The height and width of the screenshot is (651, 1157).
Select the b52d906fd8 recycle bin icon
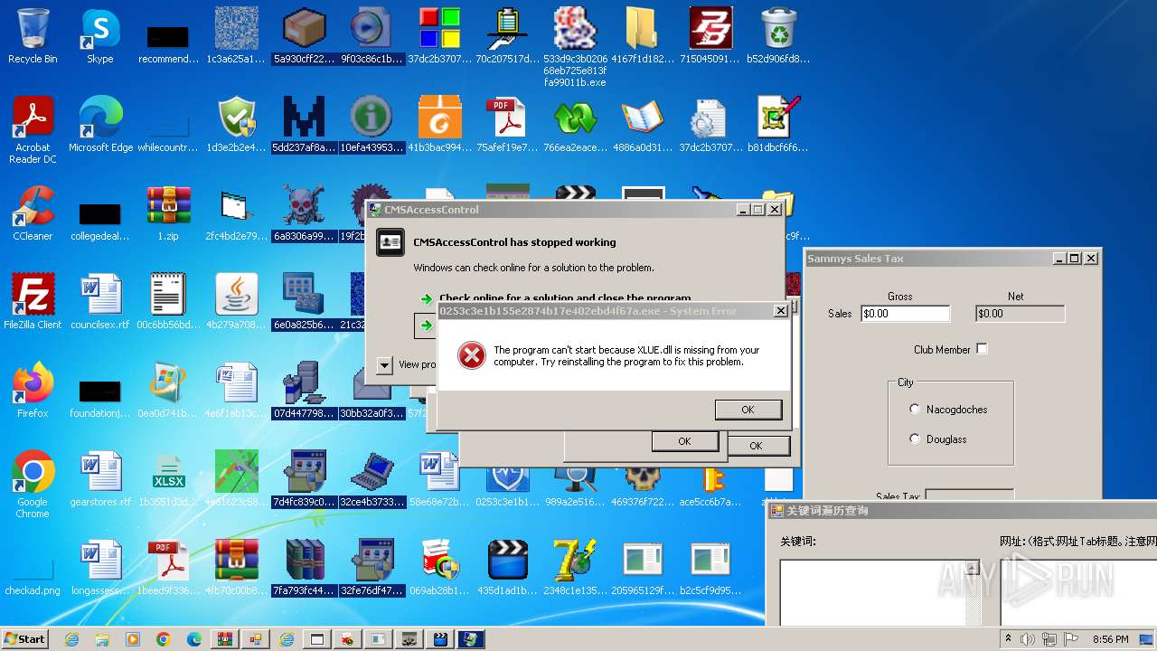click(x=779, y=36)
